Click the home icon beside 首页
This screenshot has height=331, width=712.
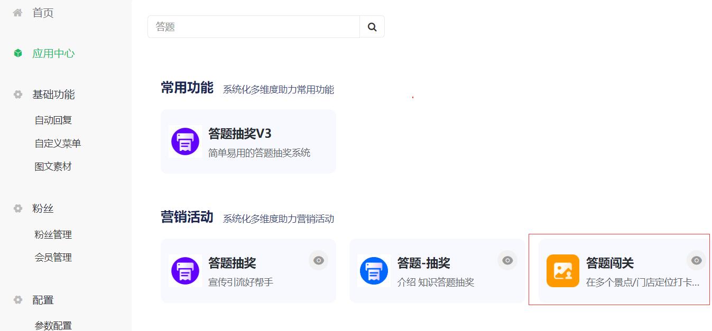(18, 13)
